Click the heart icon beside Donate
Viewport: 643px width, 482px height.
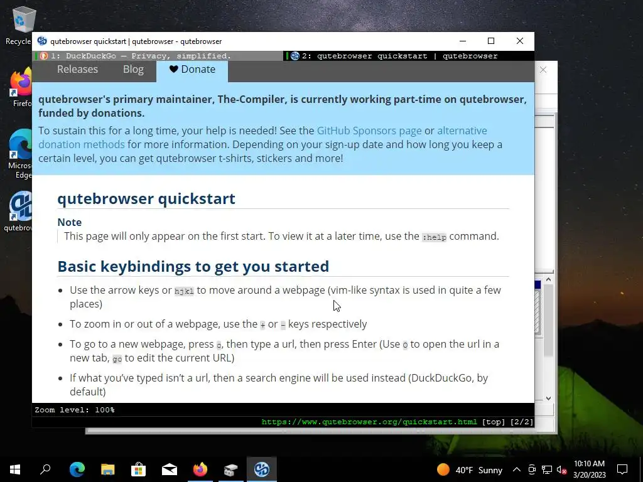pyautogui.click(x=173, y=69)
